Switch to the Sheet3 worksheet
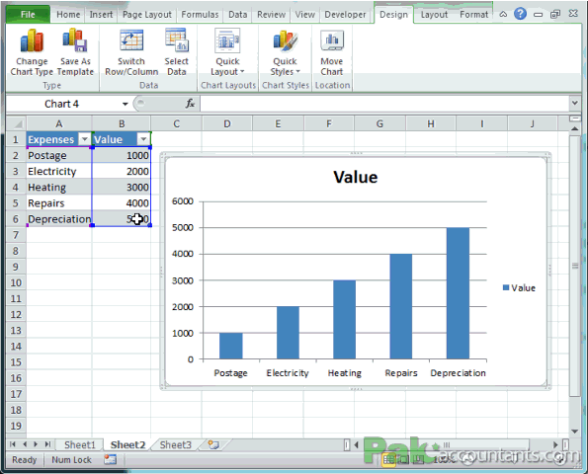The height and width of the screenshot is (474, 588). coord(176,444)
